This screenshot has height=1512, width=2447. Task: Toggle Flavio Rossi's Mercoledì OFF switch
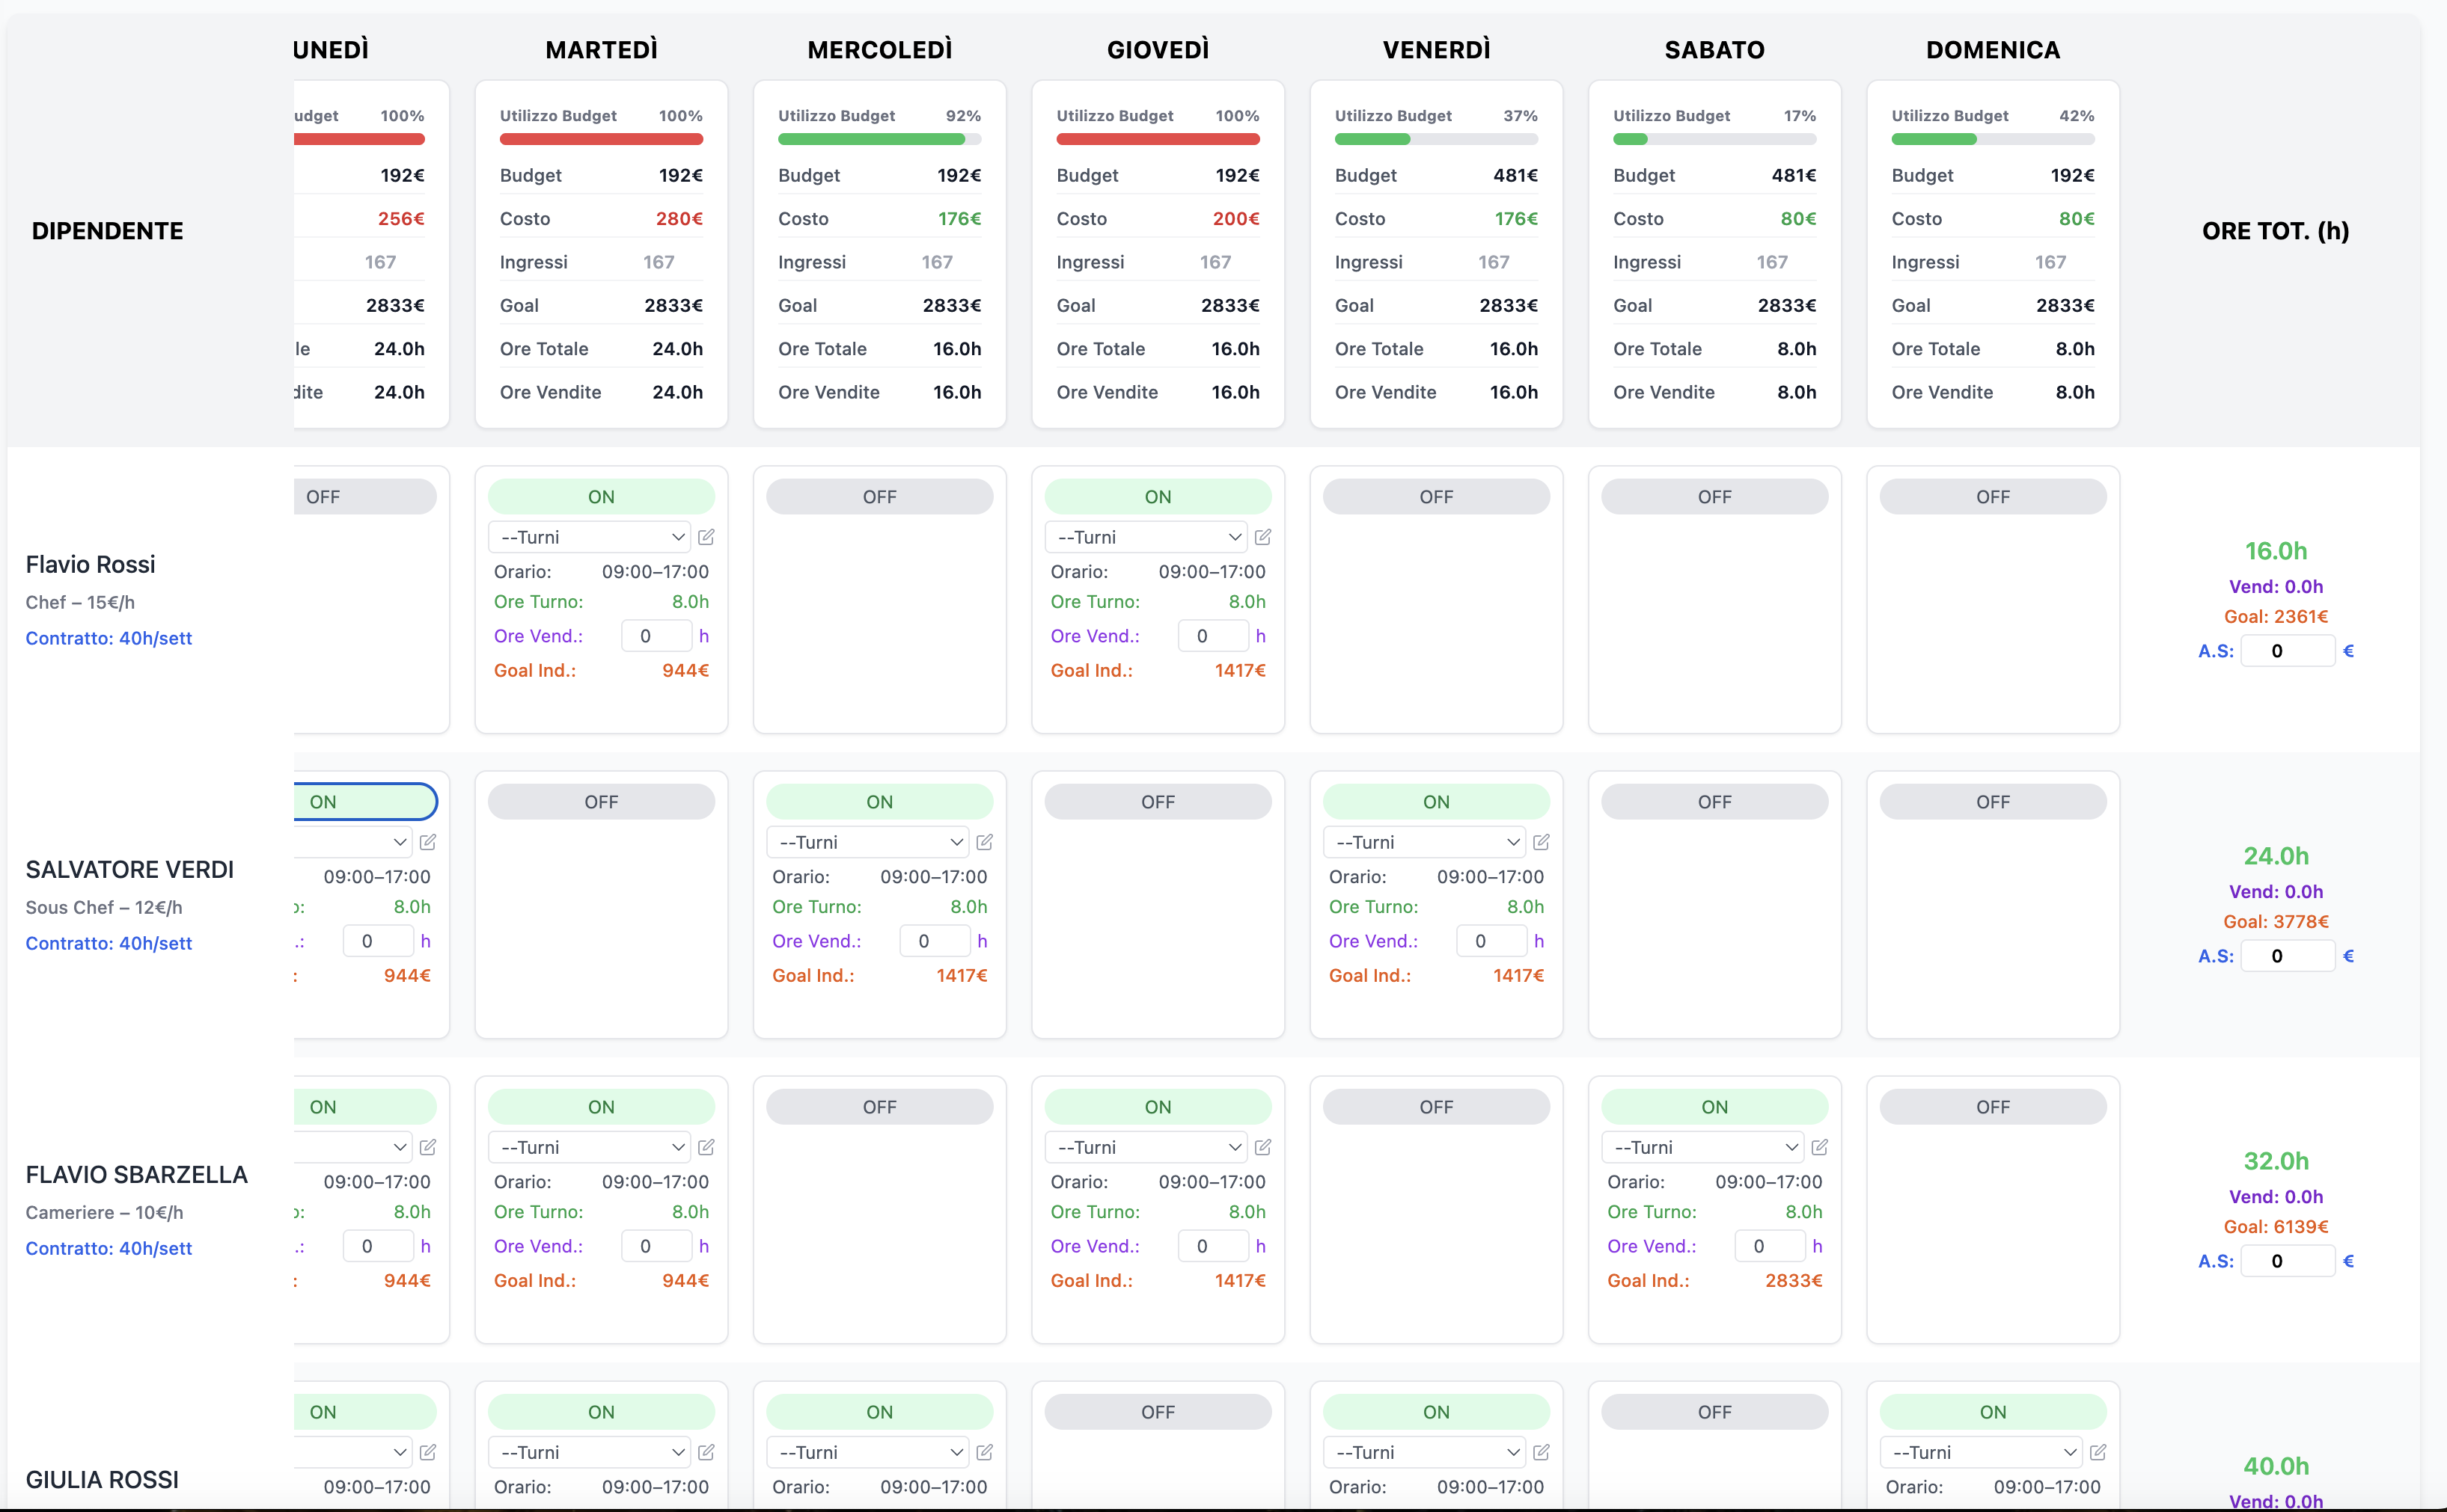point(879,497)
